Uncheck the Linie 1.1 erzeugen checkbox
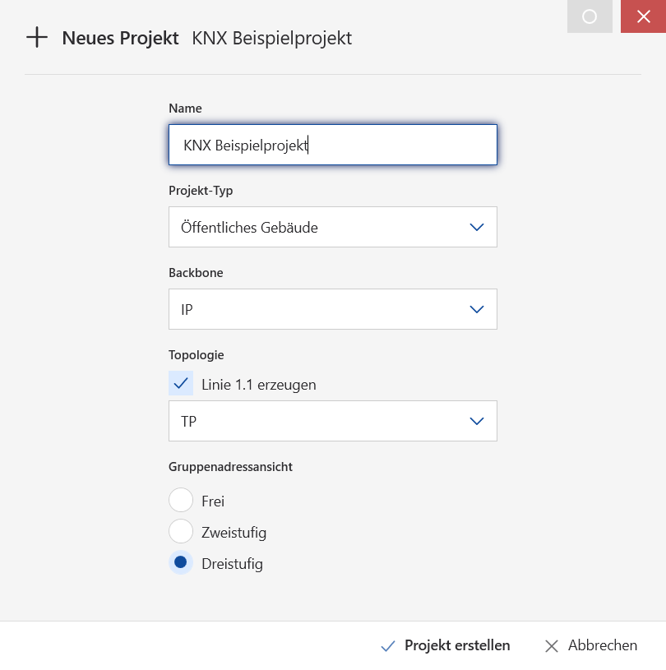The image size is (666, 670). click(181, 384)
